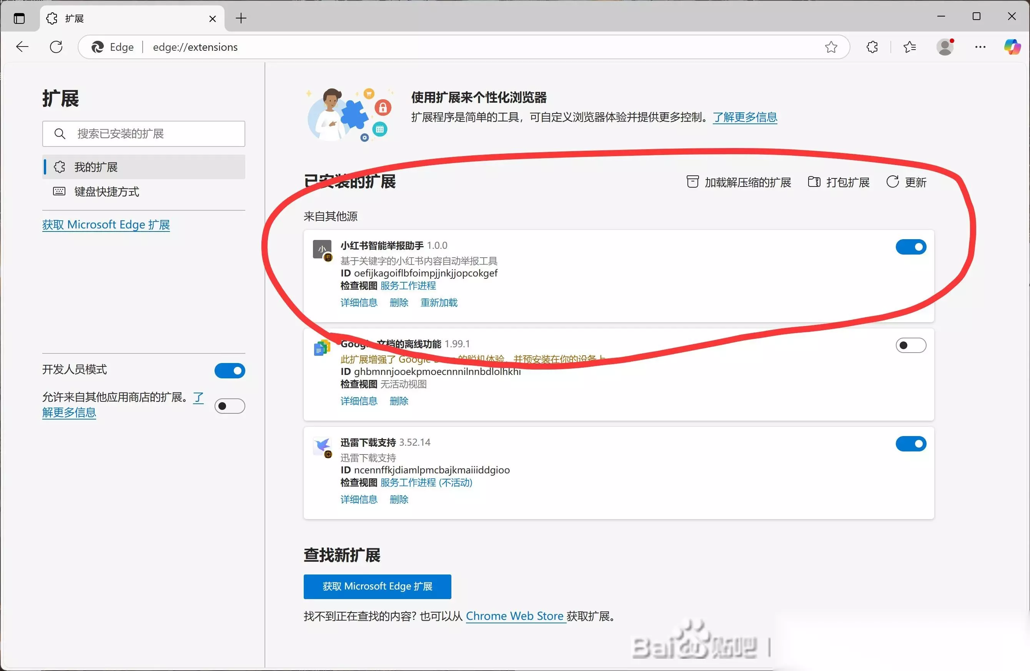Click 删除 for Google 文档的离线功能
1030x671 pixels.
tap(399, 401)
